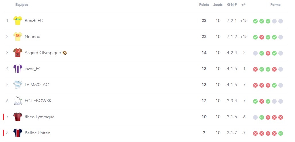The height and width of the screenshot is (142, 295).
Task: Click the G-N-P column header
Action: click(x=232, y=5)
